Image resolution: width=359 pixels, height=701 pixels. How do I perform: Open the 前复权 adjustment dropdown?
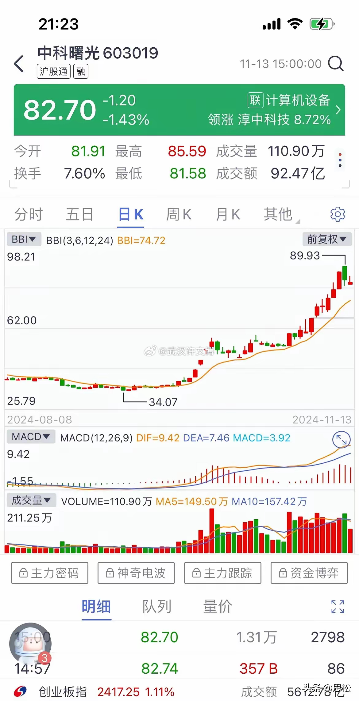pos(327,239)
